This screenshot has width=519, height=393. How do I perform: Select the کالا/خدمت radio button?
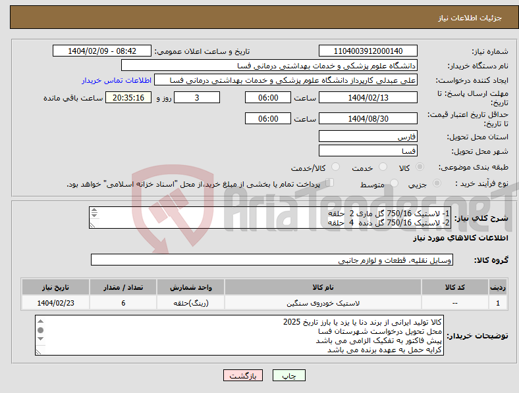(336, 167)
